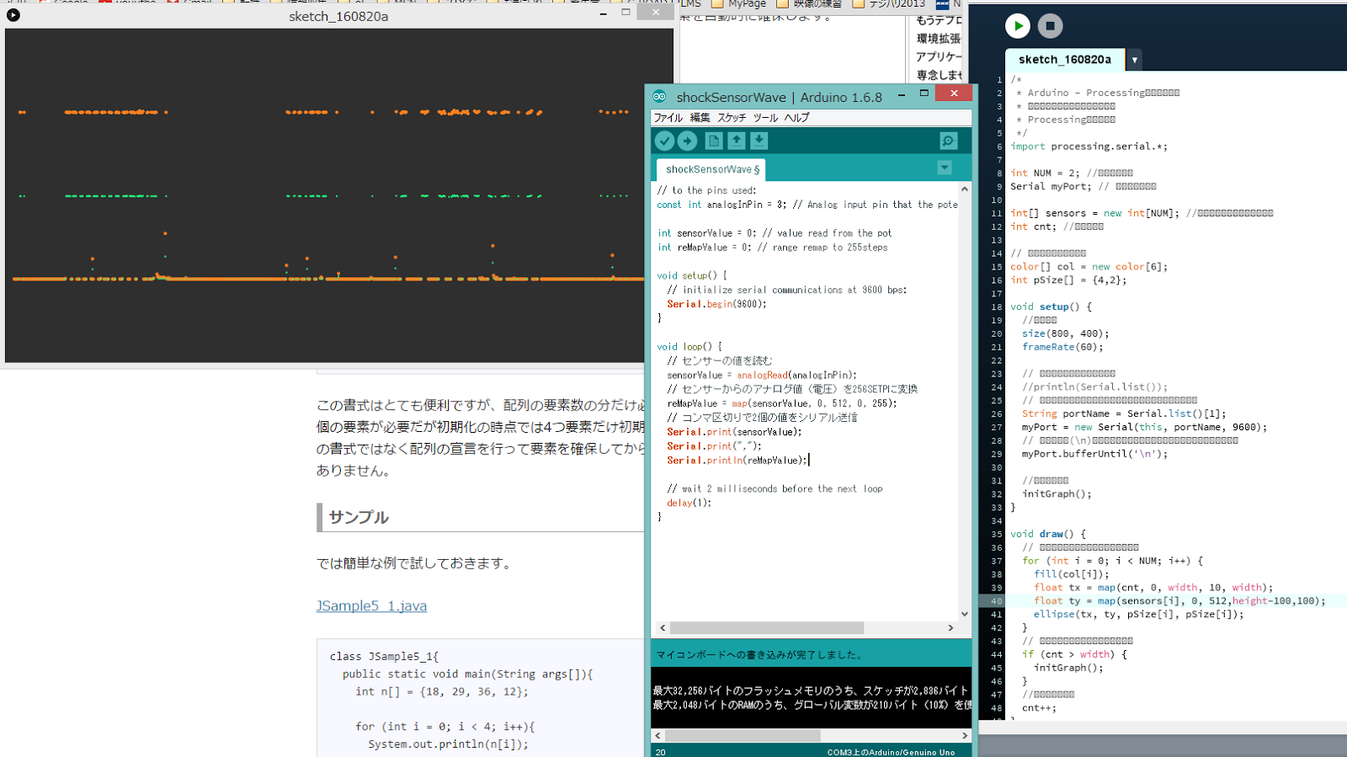
Task: Click the 'void draw() {' line in Processing
Action: tap(1048, 534)
